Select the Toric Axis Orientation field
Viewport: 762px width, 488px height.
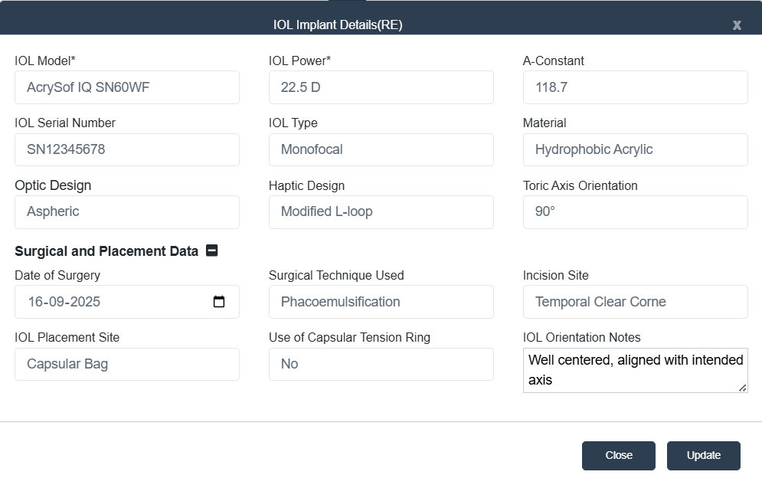[635, 211]
